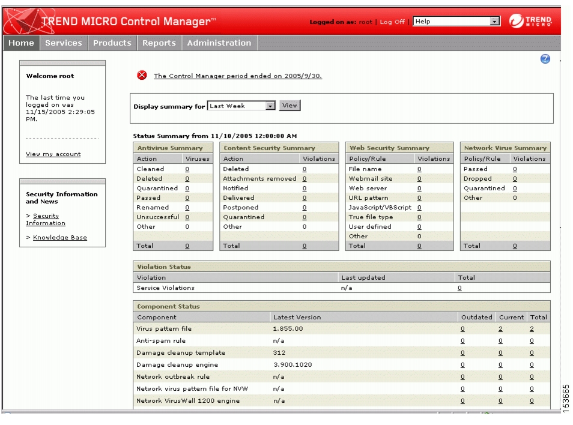573x425 pixels.
Task: Click the JavaScript/VBScript violations count
Action: click(x=419, y=207)
